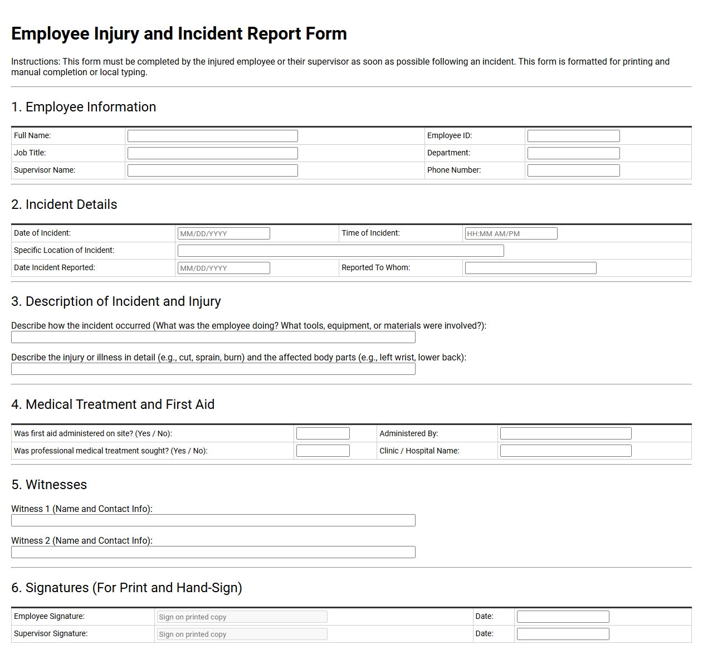Image resolution: width=703 pixels, height=654 pixels.
Task: Focus the Date Incident Reported field
Action: point(224,268)
